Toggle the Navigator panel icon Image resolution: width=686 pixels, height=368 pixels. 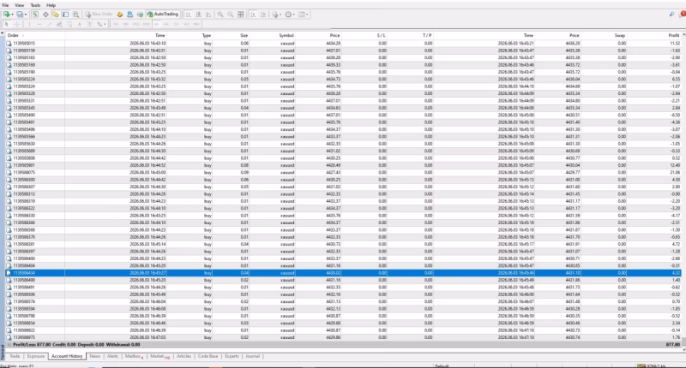56,15
